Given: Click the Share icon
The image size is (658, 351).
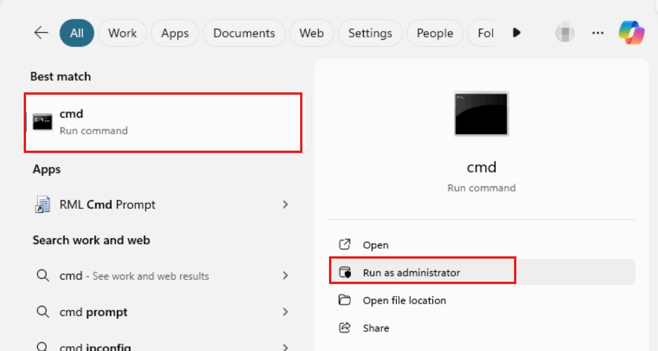Looking at the screenshot, I should (345, 327).
